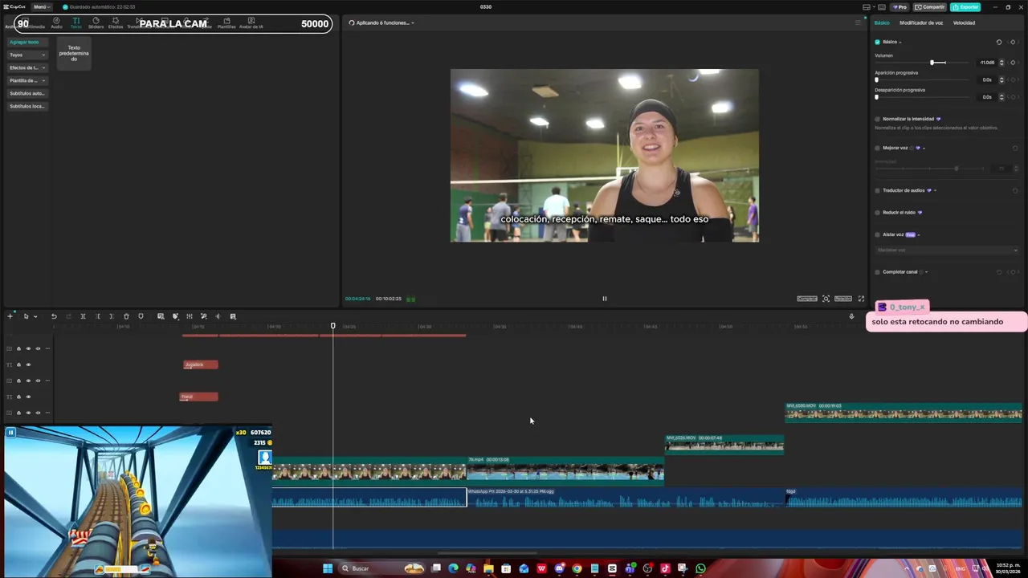The image size is (1028, 578).
Task: Click the shield marker icon in timeline toolbar
Action: (x=141, y=316)
